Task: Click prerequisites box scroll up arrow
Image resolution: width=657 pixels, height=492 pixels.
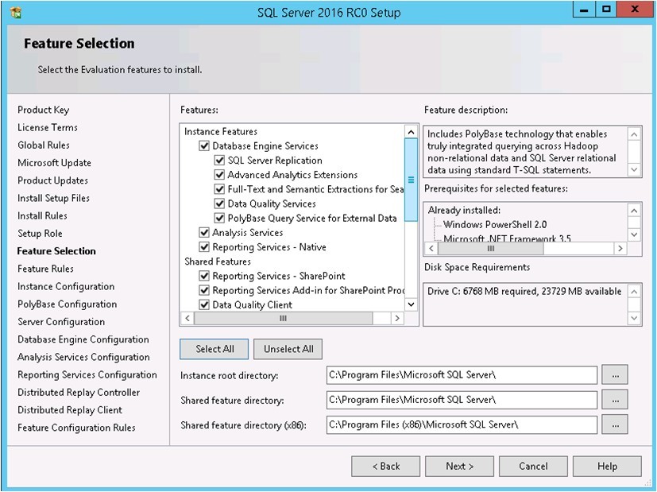Action: (634, 211)
